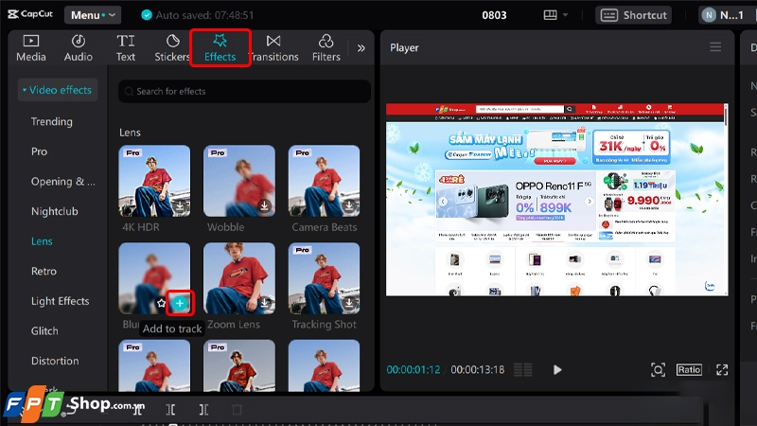Select the Tracking Shot effect thumbnail
The height and width of the screenshot is (426, 757).
point(324,278)
